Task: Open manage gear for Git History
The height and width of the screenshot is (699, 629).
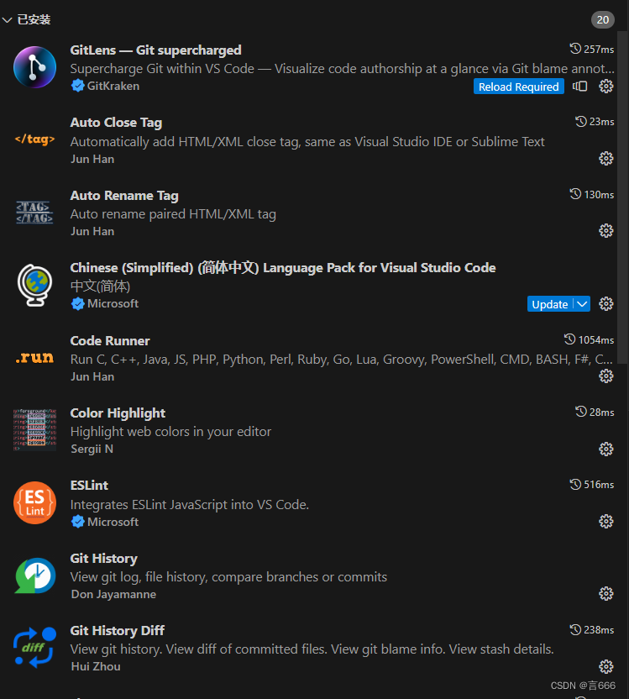Action: coord(605,593)
